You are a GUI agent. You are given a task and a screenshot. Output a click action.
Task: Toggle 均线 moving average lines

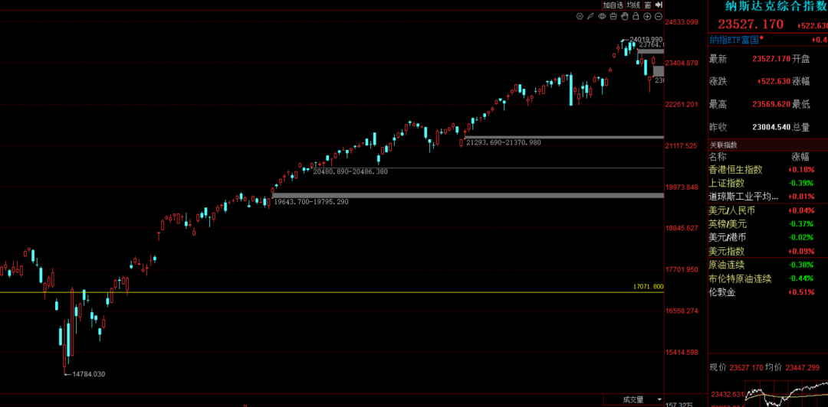[x=633, y=5]
